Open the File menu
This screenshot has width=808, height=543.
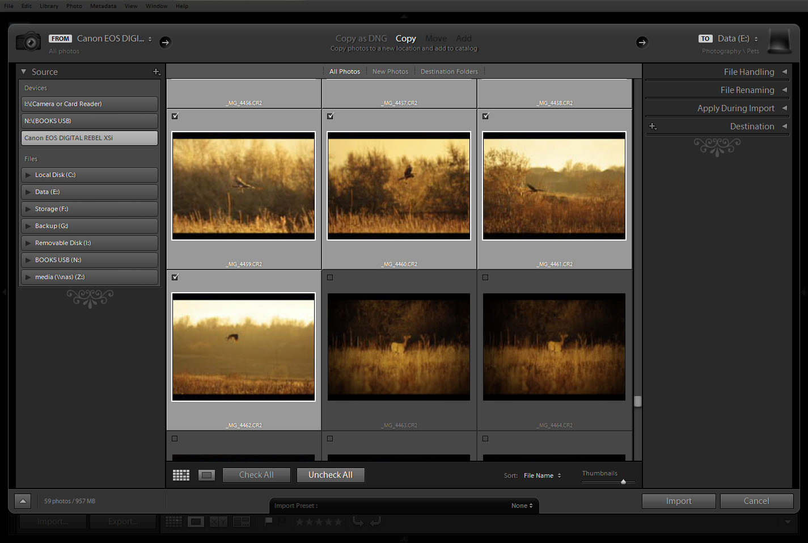(9, 6)
